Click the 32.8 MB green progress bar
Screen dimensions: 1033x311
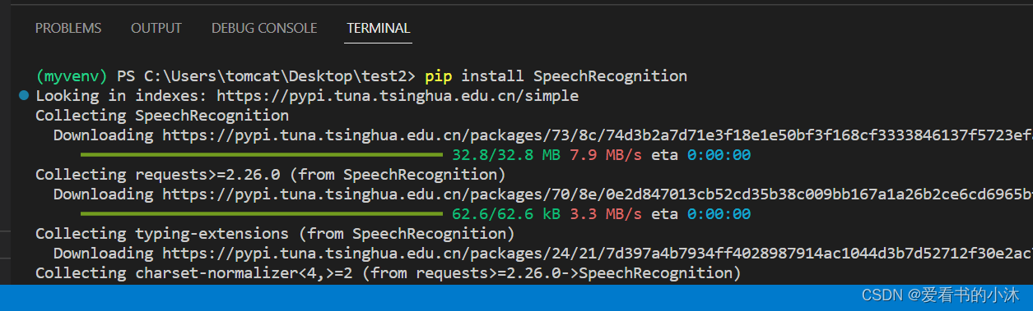[262, 155]
